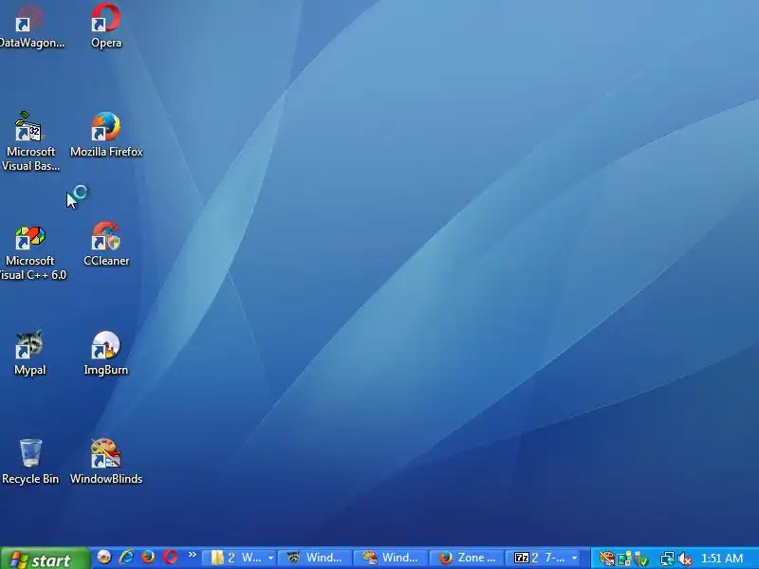Select the Microsoft Visual Basic shortcut
The height and width of the screenshot is (569, 759).
click(30, 141)
